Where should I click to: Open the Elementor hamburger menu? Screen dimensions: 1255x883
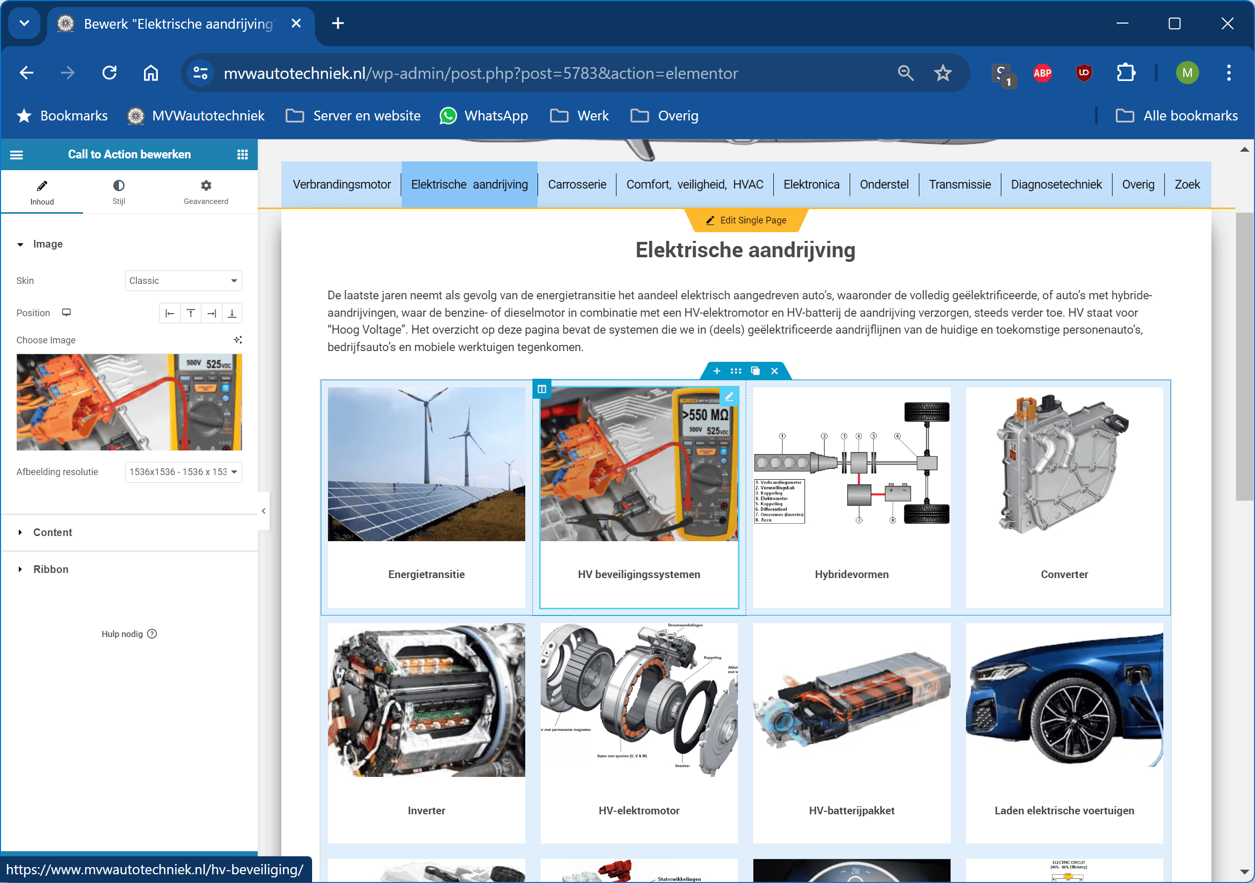[16, 155]
